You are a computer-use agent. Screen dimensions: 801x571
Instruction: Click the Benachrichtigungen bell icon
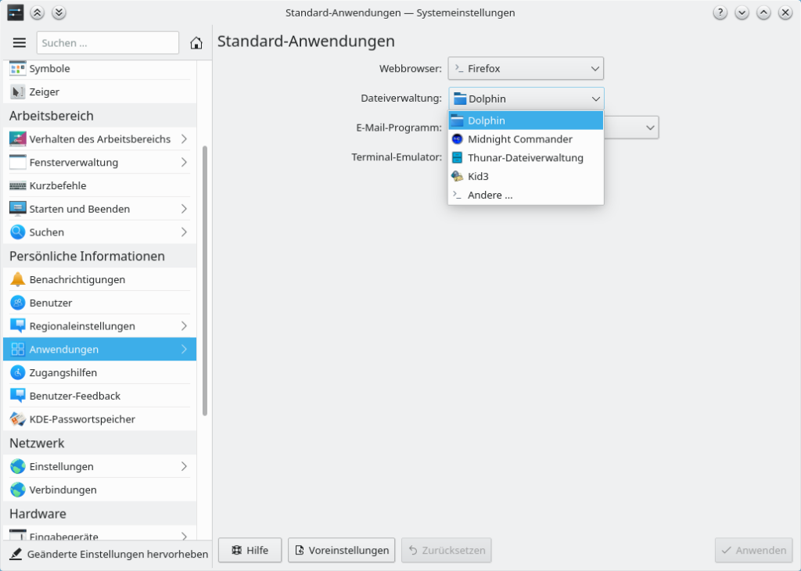point(18,279)
